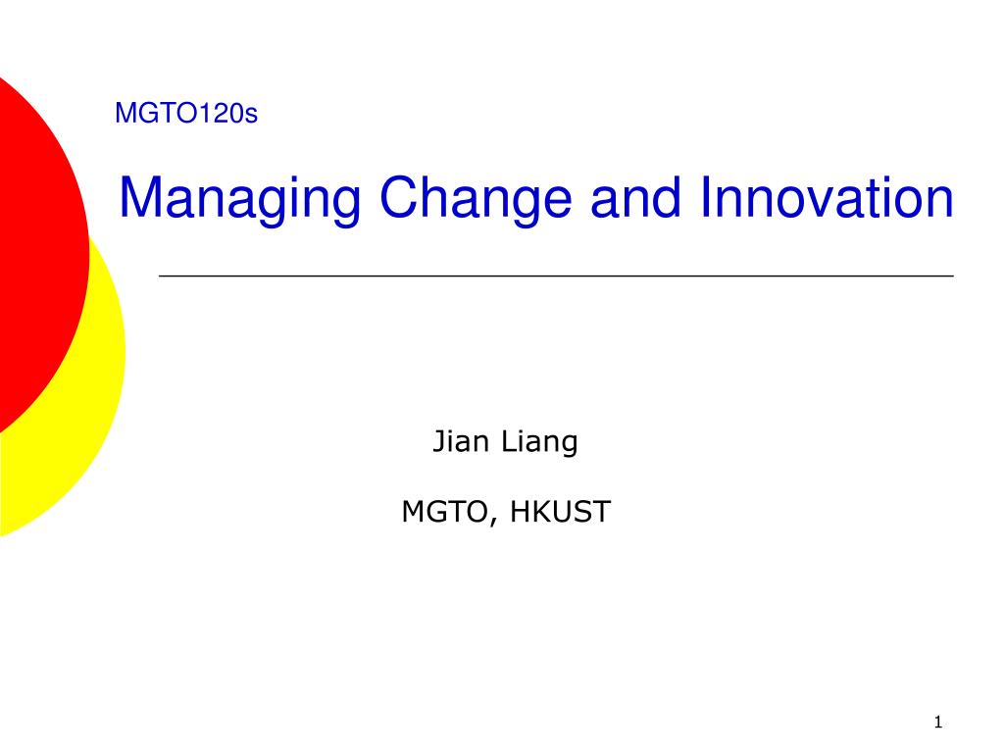Click the surname Liang
1004x753 pixels.
[539, 442]
